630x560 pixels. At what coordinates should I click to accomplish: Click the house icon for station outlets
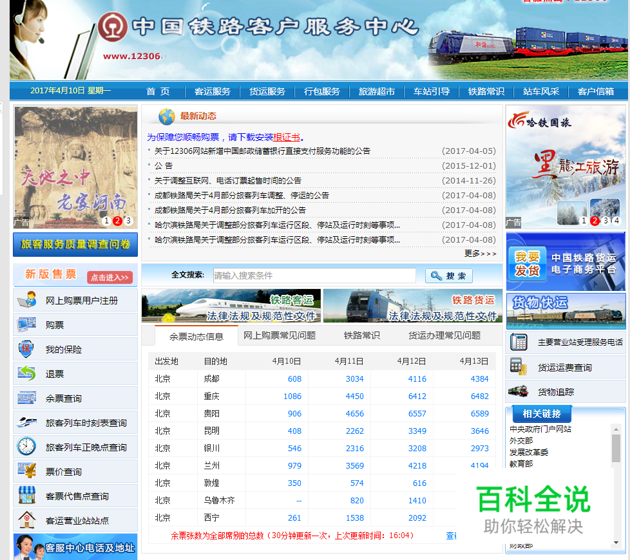tap(26, 520)
